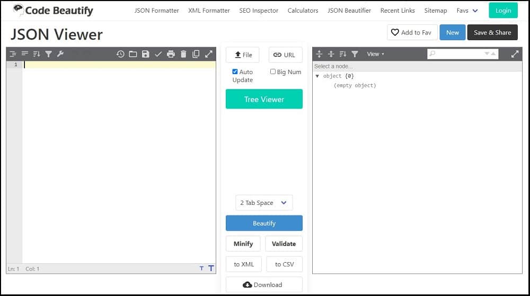
Task: Click the Download button
Action: coord(264,284)
